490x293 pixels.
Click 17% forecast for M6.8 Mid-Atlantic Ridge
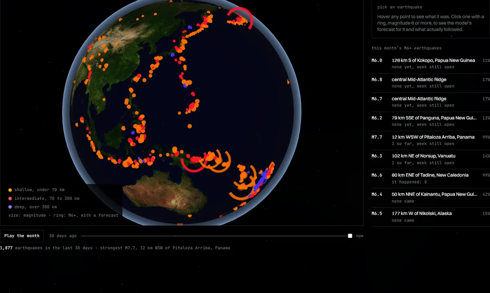(x=486, y=79)
